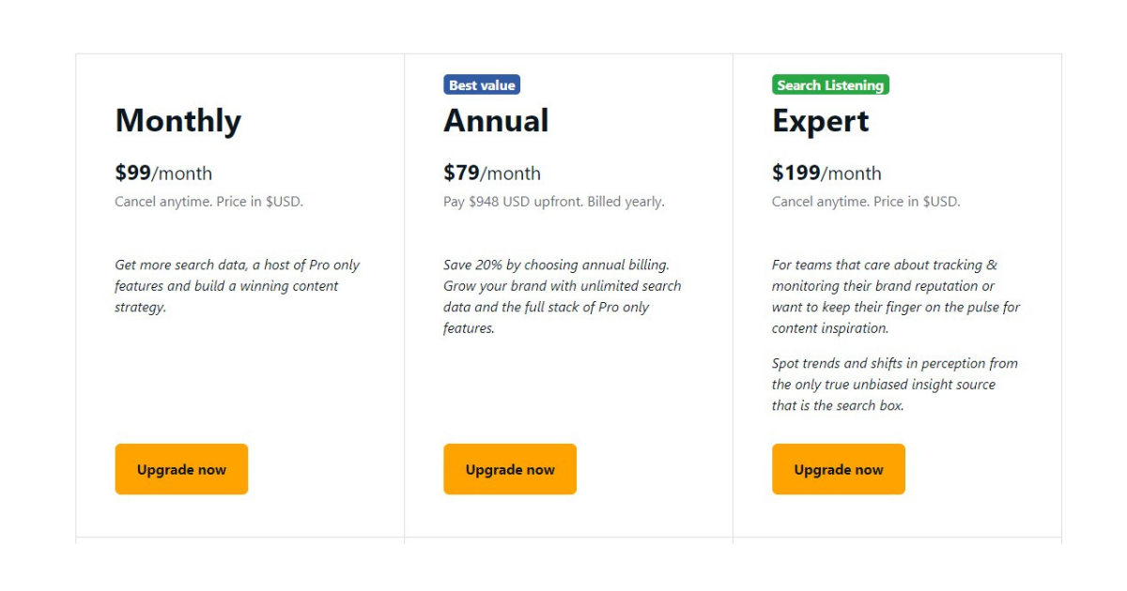1127x591 pixels.
Task: Click the Billed yearly note
Action: 626,202
